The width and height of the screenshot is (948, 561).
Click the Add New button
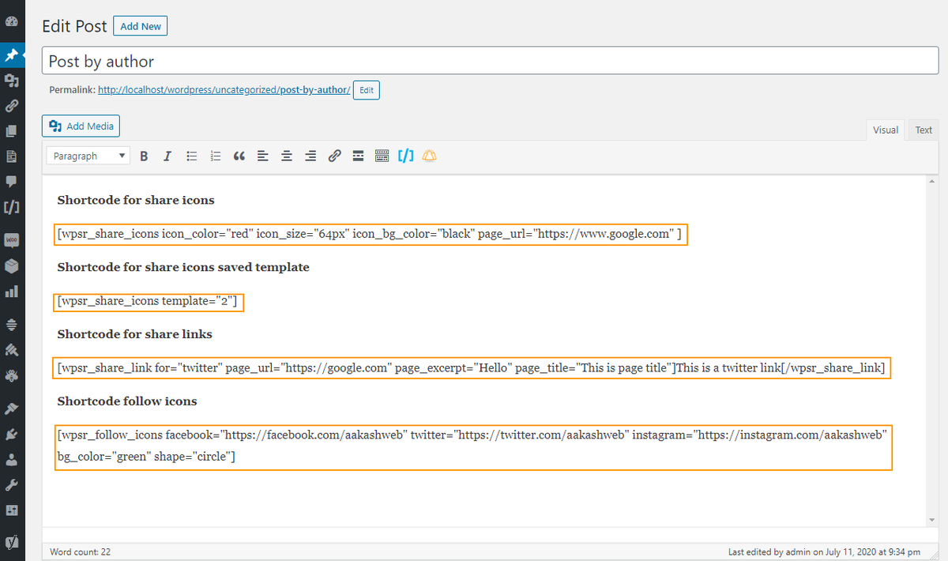141,26
